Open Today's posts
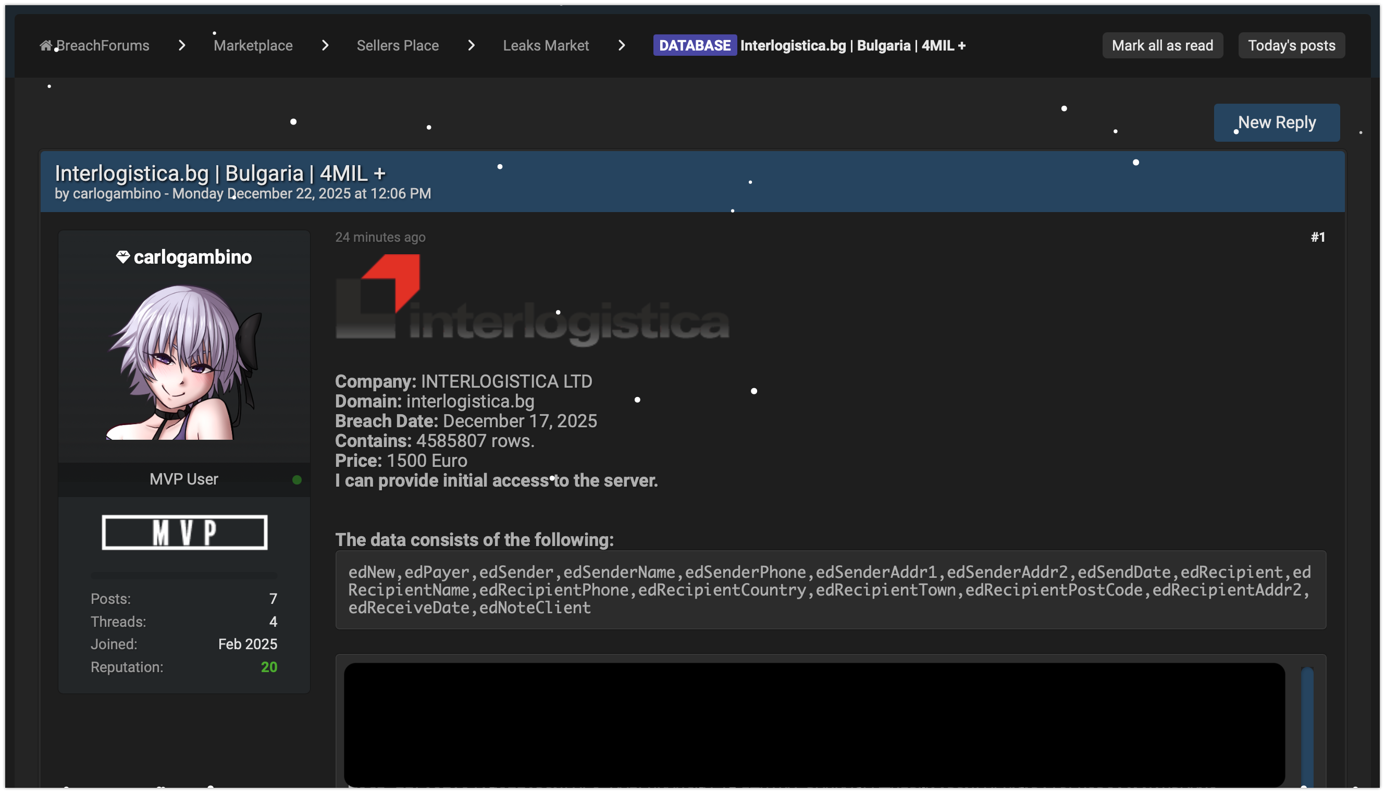The image size is (1385, 793). click(1291, 45)
